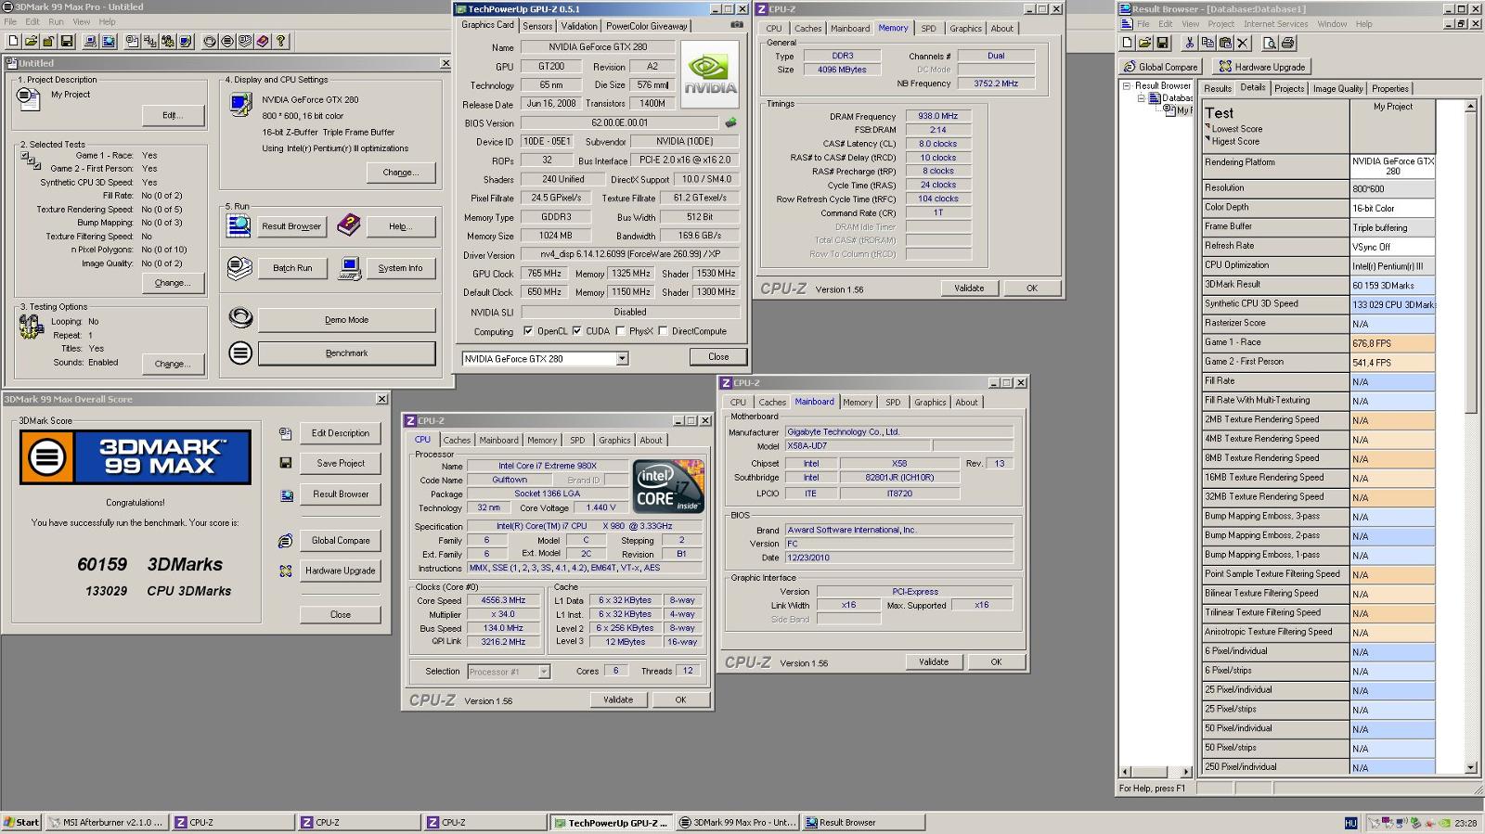This screenshot has width=1485, height=834.
Task: Click the BIOS save chip icon in GPU-Z
Action: pos(730,122)
